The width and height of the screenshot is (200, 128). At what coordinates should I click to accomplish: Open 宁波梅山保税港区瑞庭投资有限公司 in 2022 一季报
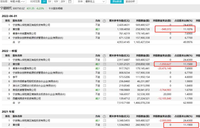(31, 60)
